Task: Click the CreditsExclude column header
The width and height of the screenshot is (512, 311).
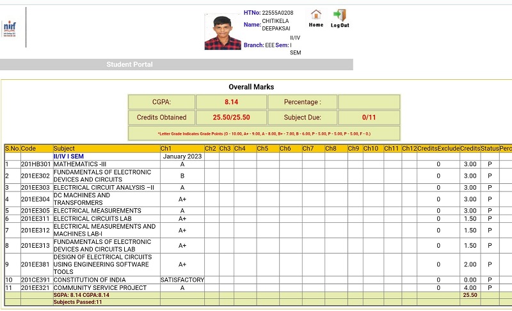Action: click(x=438, y=149)
